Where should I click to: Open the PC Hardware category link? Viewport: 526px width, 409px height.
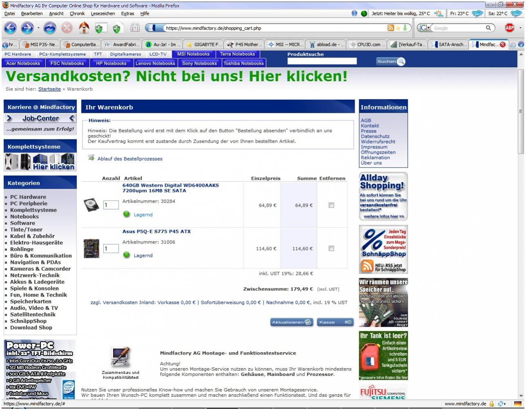click(28, 197)
